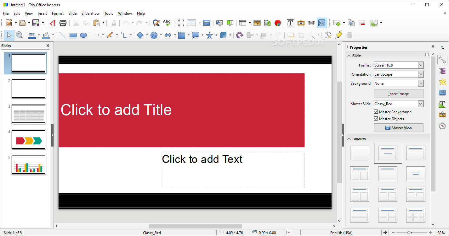Open the Animation sidebar deck with the star
The width and height of the screenshot is (449, 236).
tap(442, 82)
